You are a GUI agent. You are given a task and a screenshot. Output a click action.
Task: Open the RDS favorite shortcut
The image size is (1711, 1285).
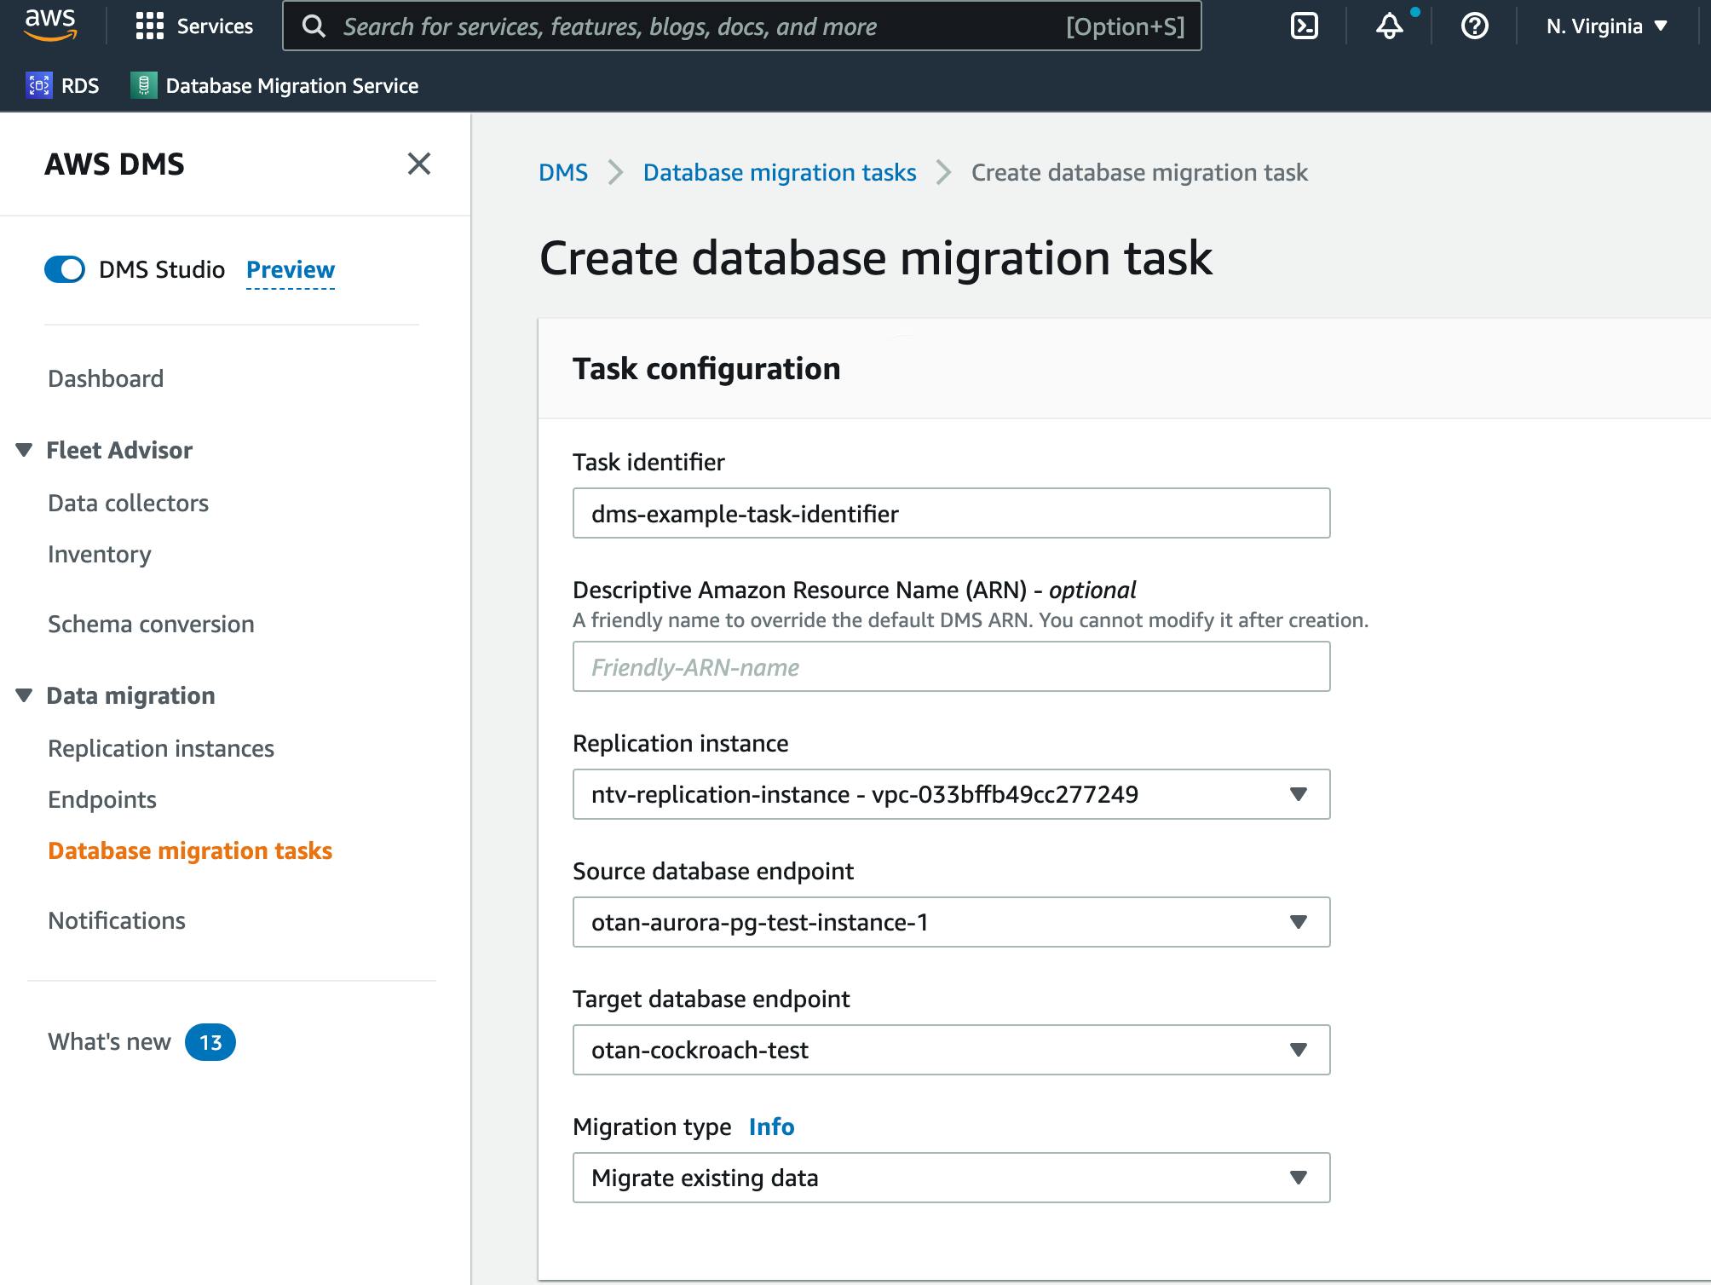click(65, 85)
